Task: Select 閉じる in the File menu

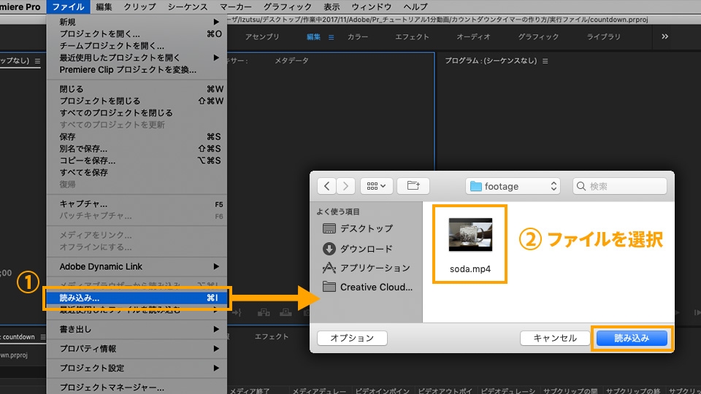Action: click(137, 89)
